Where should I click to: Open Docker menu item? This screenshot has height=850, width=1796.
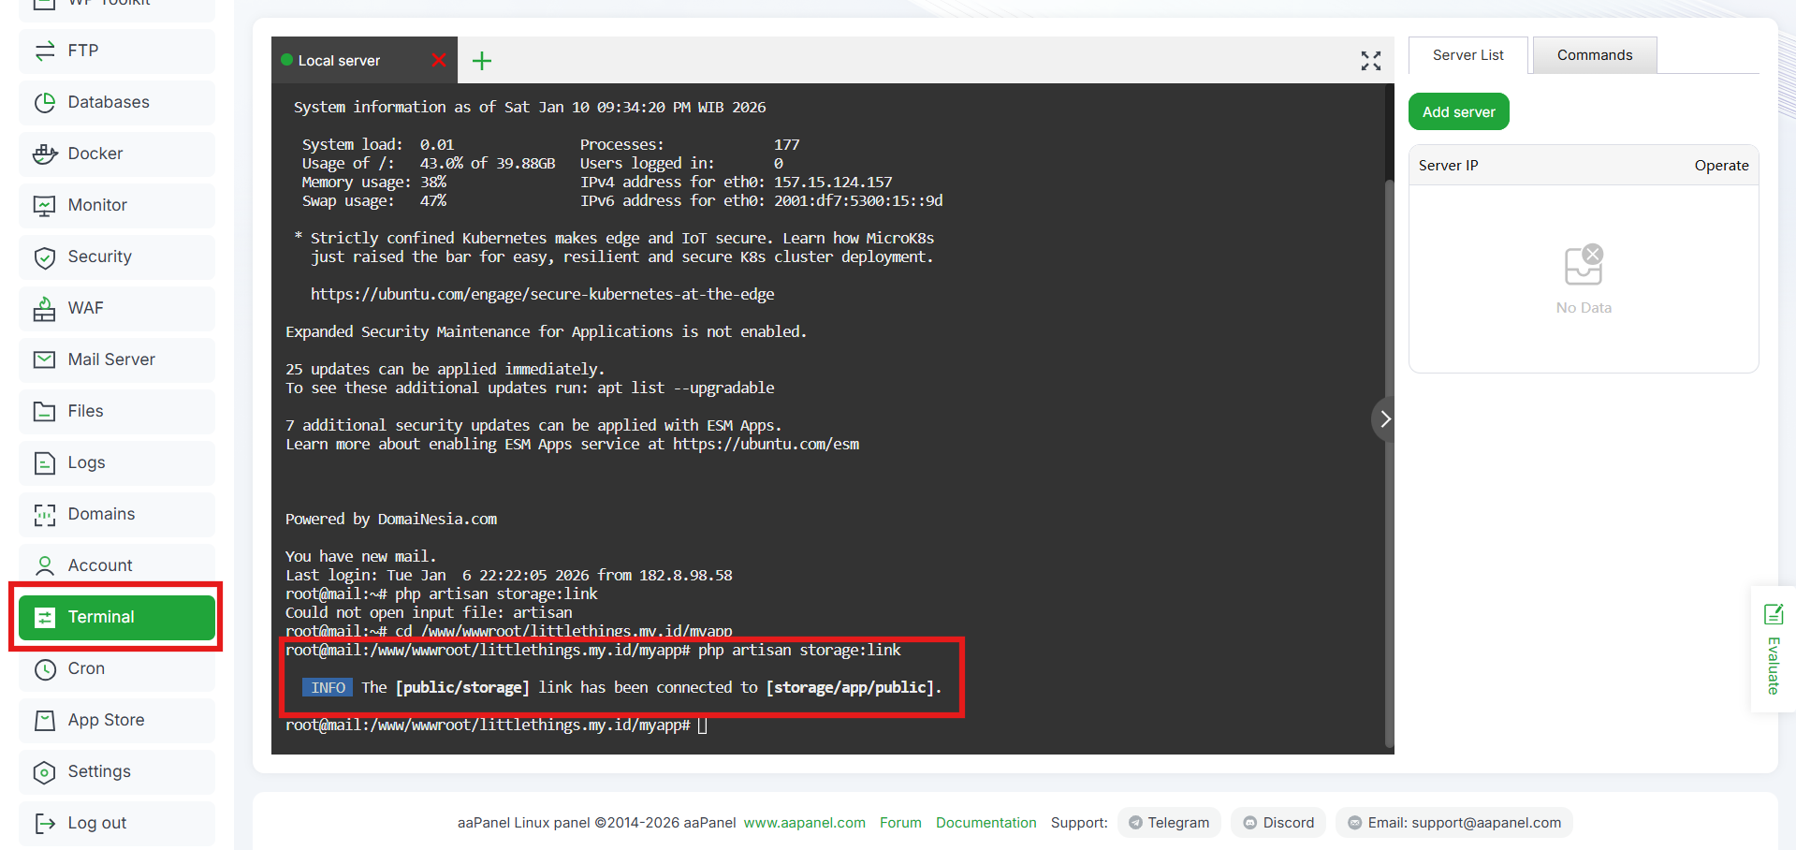click(117, 154)
